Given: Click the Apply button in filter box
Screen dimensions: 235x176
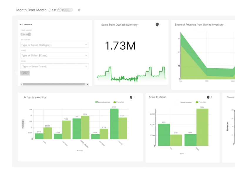Looking at the screenshot, I should click(25, 73).
